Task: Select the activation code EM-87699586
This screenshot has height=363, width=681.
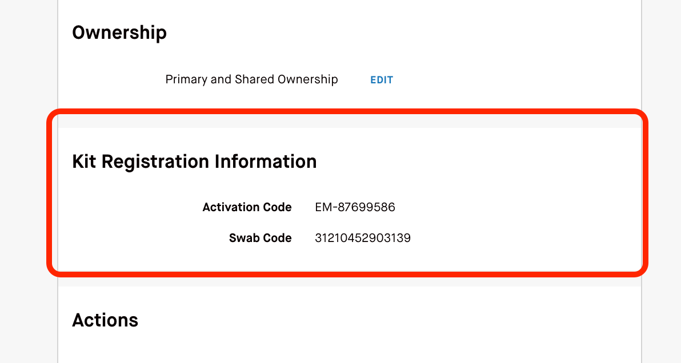Action: click(x=355, y=207)
